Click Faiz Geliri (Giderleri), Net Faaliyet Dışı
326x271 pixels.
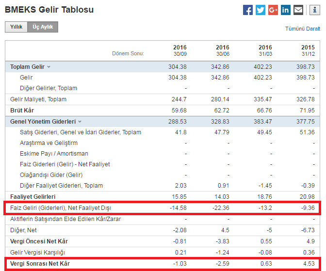pyautogui.click(x=61, y=208)
